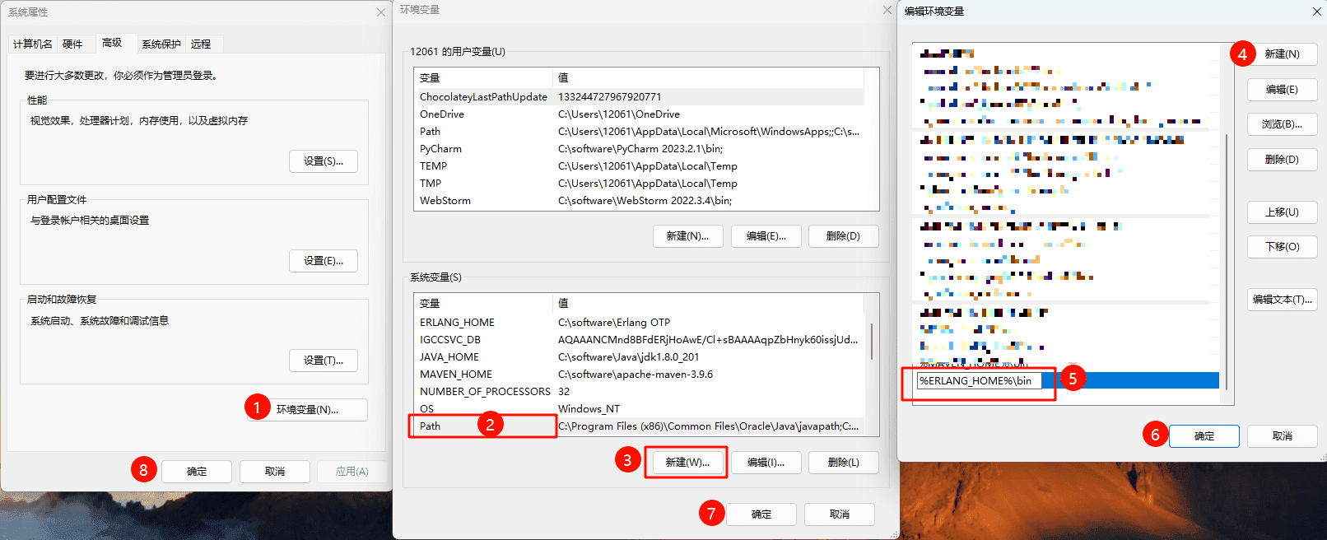Click 新建(W)... under system variables
Screen dimensions: 1327x540
687,463
